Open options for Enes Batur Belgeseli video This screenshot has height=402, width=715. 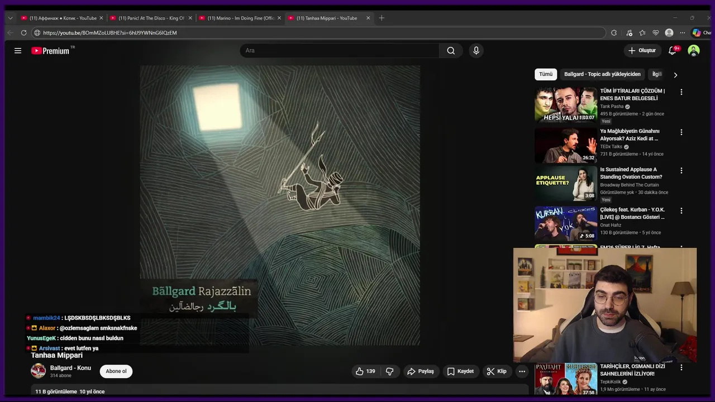click(681, 92)
